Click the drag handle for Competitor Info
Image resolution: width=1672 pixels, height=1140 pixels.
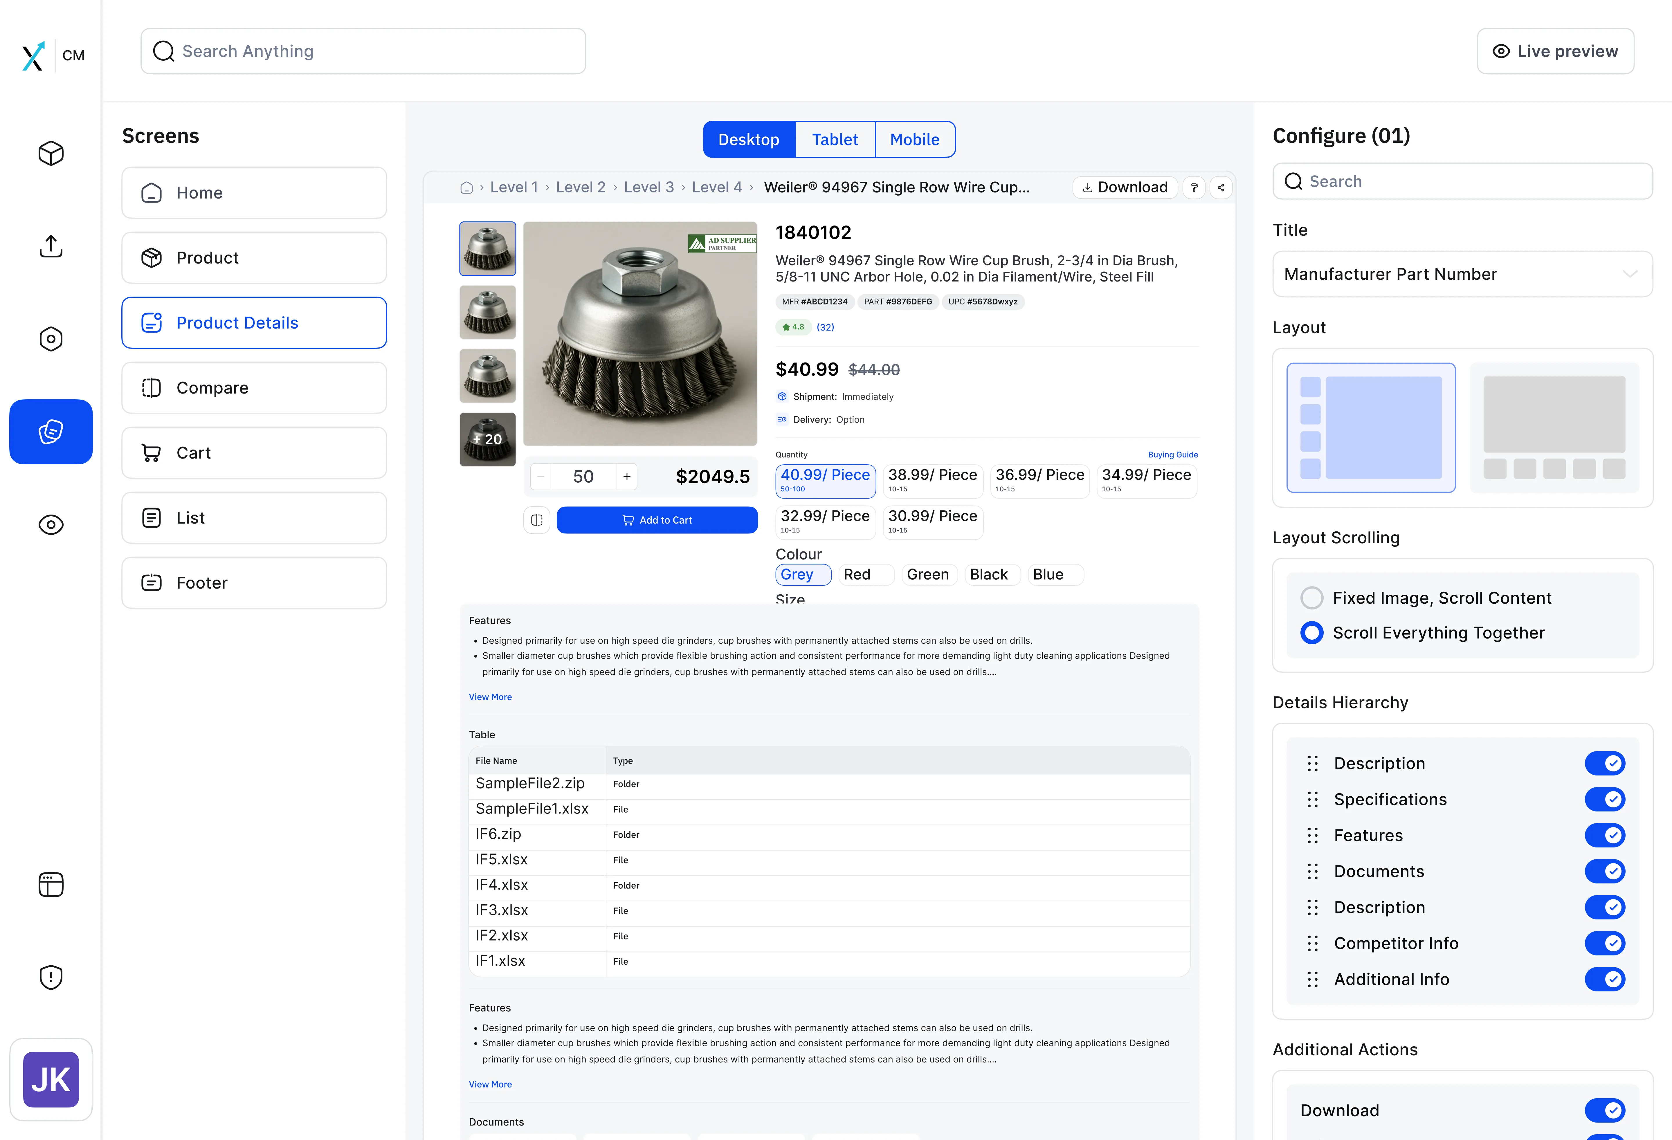tap(1313, 943)
